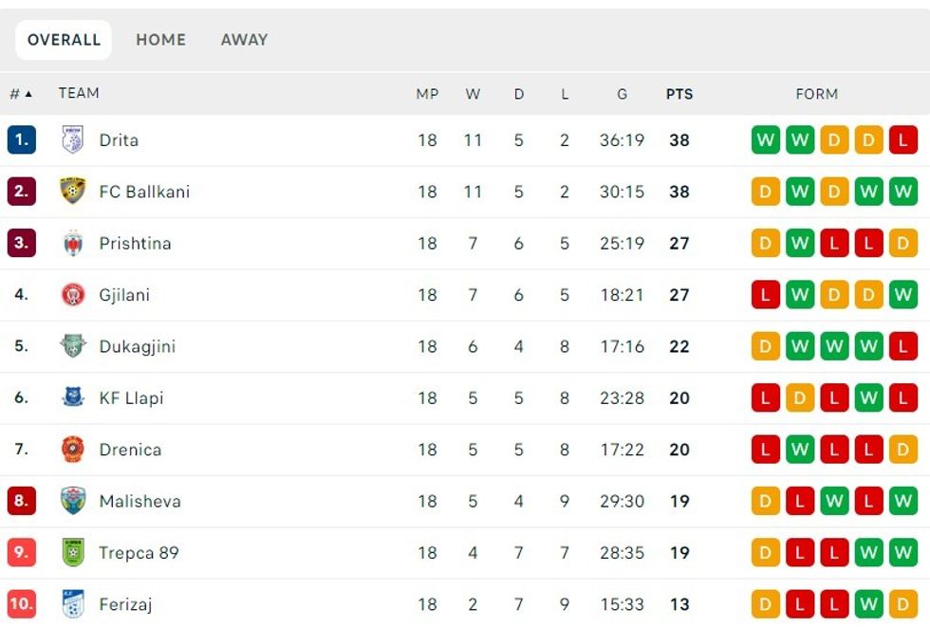Click the KF Llapi club logo

pyautogui.click(x=73, y=398)
